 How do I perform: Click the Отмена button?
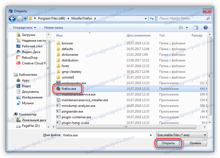(x=195, y=143)
